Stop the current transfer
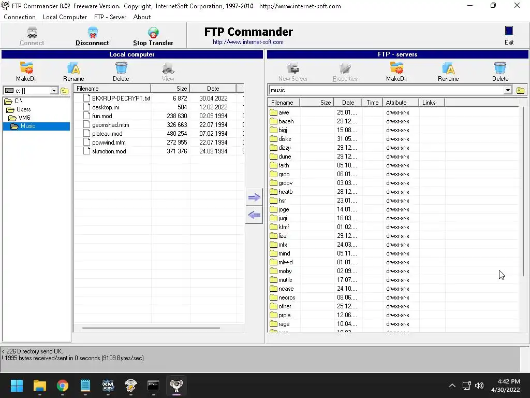 point(153,36)
